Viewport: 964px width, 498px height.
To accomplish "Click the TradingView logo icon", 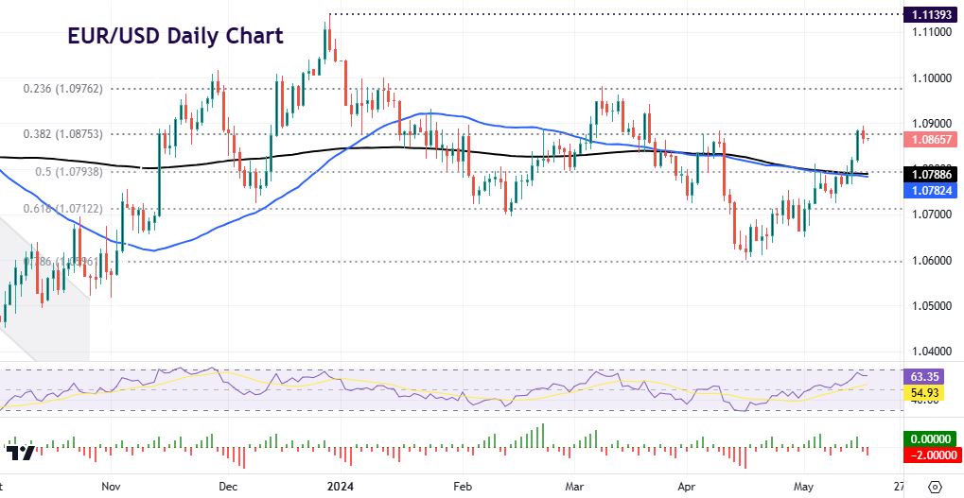I will [x=26, y=452].
